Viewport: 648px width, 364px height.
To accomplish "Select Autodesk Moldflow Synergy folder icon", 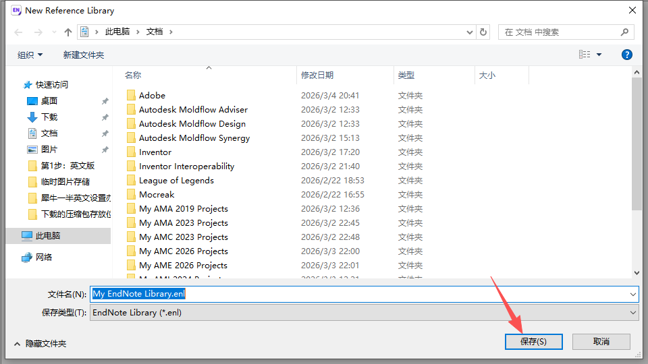I will click(x=131, y=138).
